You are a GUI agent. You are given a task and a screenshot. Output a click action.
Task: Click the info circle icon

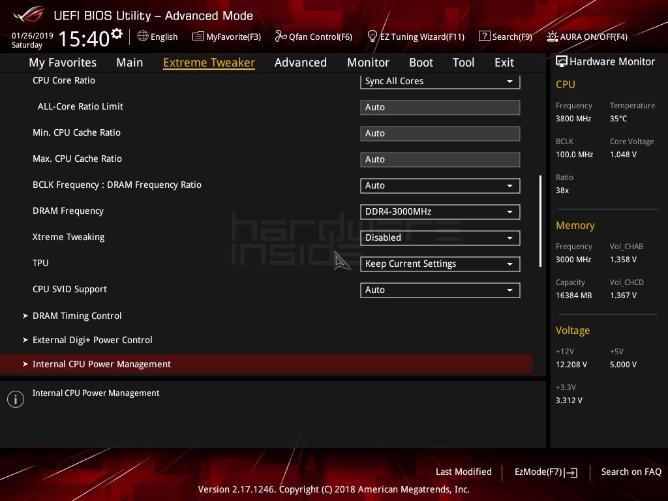(x=16, y=399)
